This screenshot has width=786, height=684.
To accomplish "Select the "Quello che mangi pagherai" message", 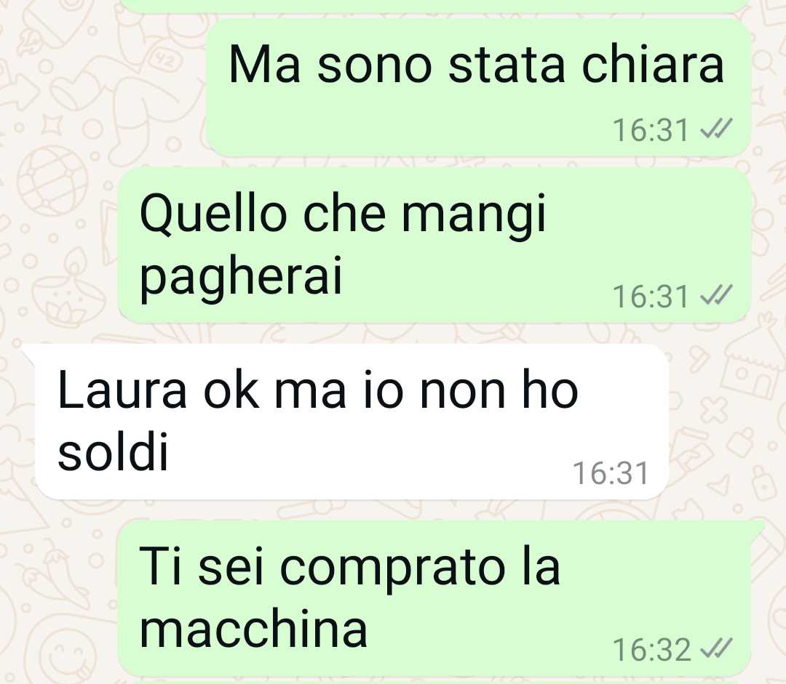I will tap(434, 246).
